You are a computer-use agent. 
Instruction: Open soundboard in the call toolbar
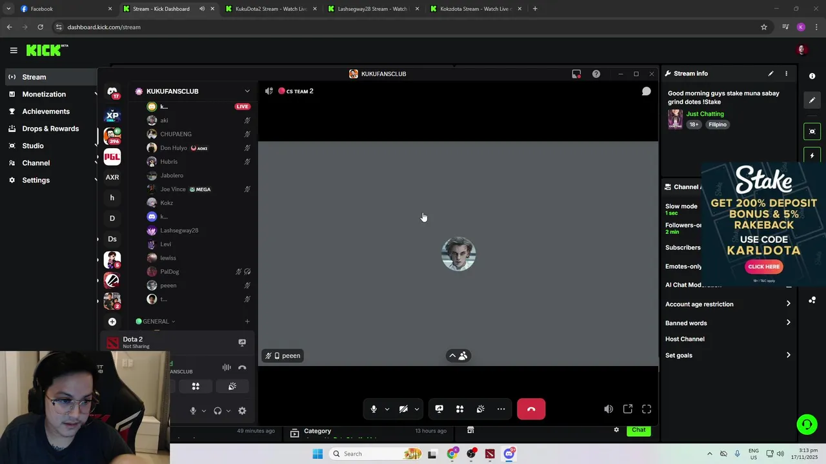tap(480, 409)
